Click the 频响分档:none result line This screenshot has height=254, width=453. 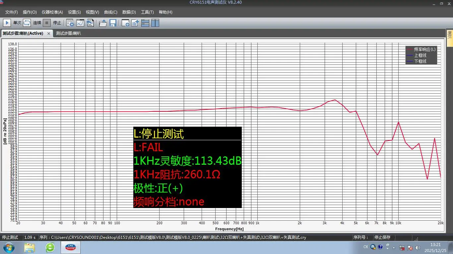pos(169,201)
